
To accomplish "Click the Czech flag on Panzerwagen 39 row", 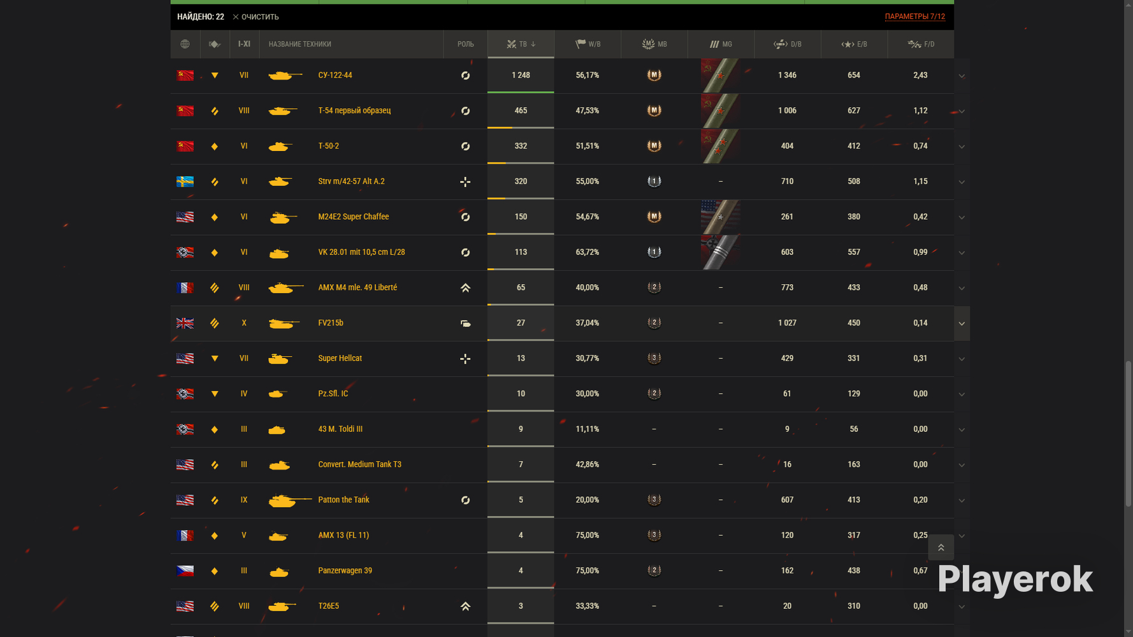I will pyautogui.click(x=185, y=571).
